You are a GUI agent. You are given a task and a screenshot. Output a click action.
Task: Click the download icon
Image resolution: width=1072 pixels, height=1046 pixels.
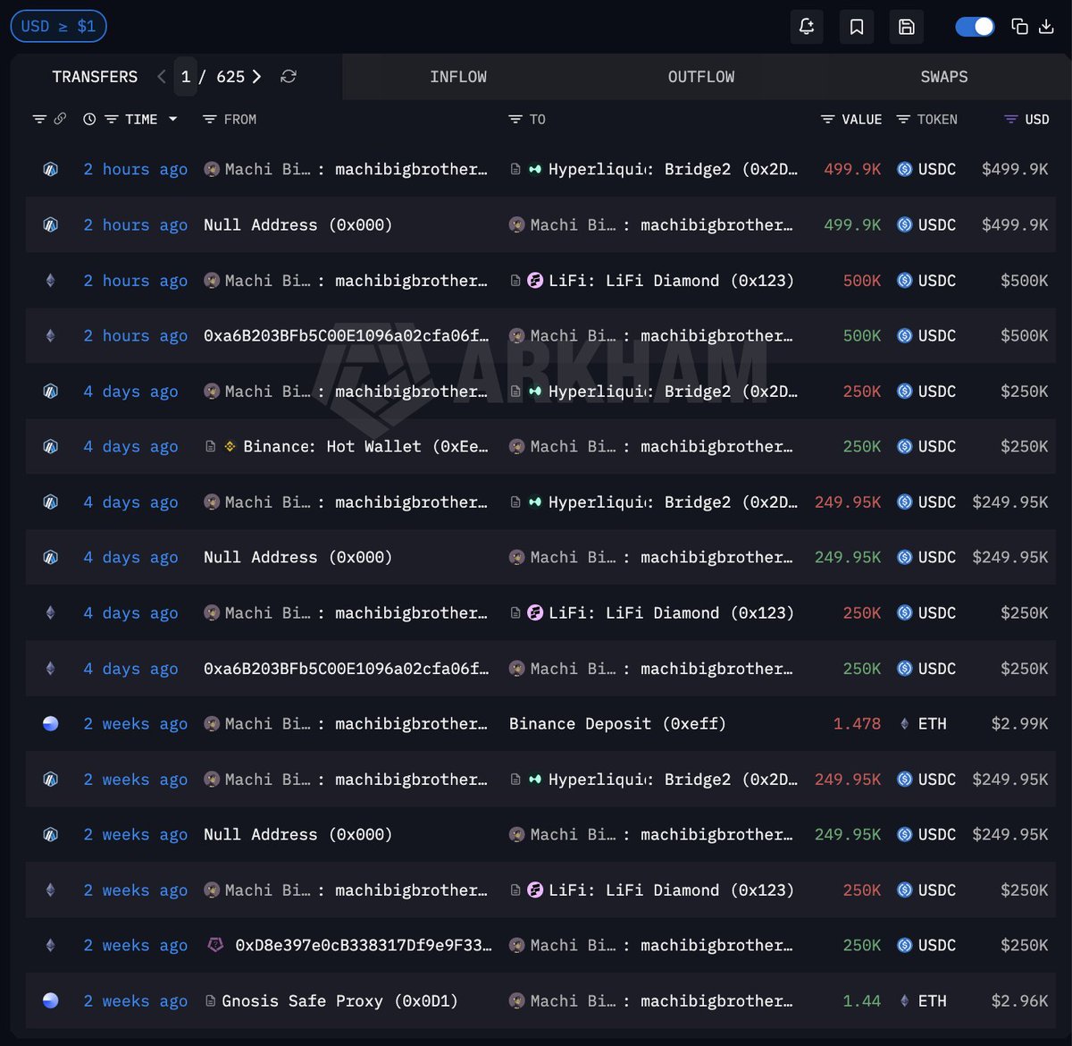point(1046,27)
